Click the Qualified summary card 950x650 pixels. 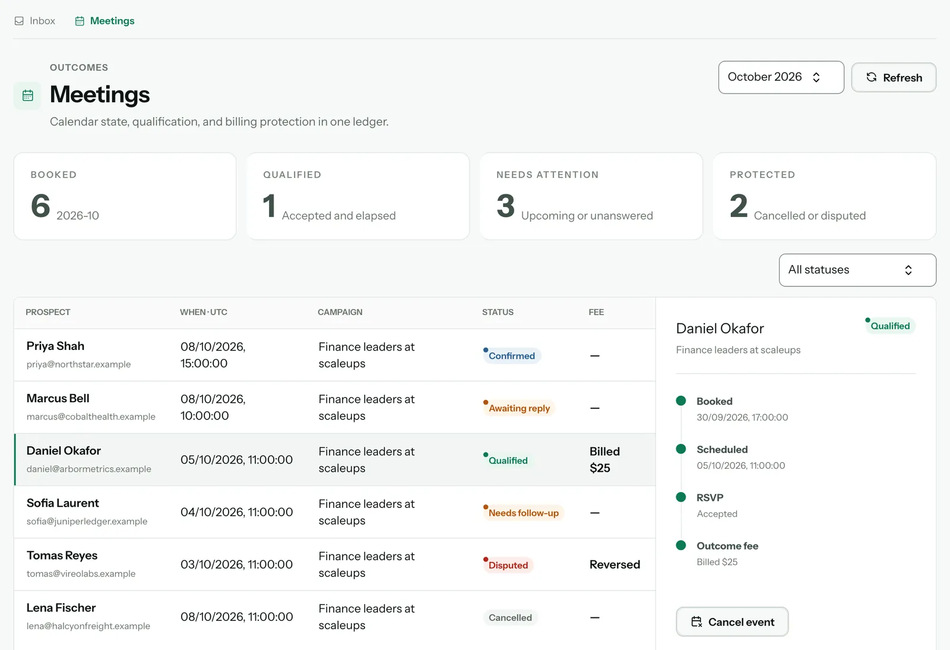[358, 196]
